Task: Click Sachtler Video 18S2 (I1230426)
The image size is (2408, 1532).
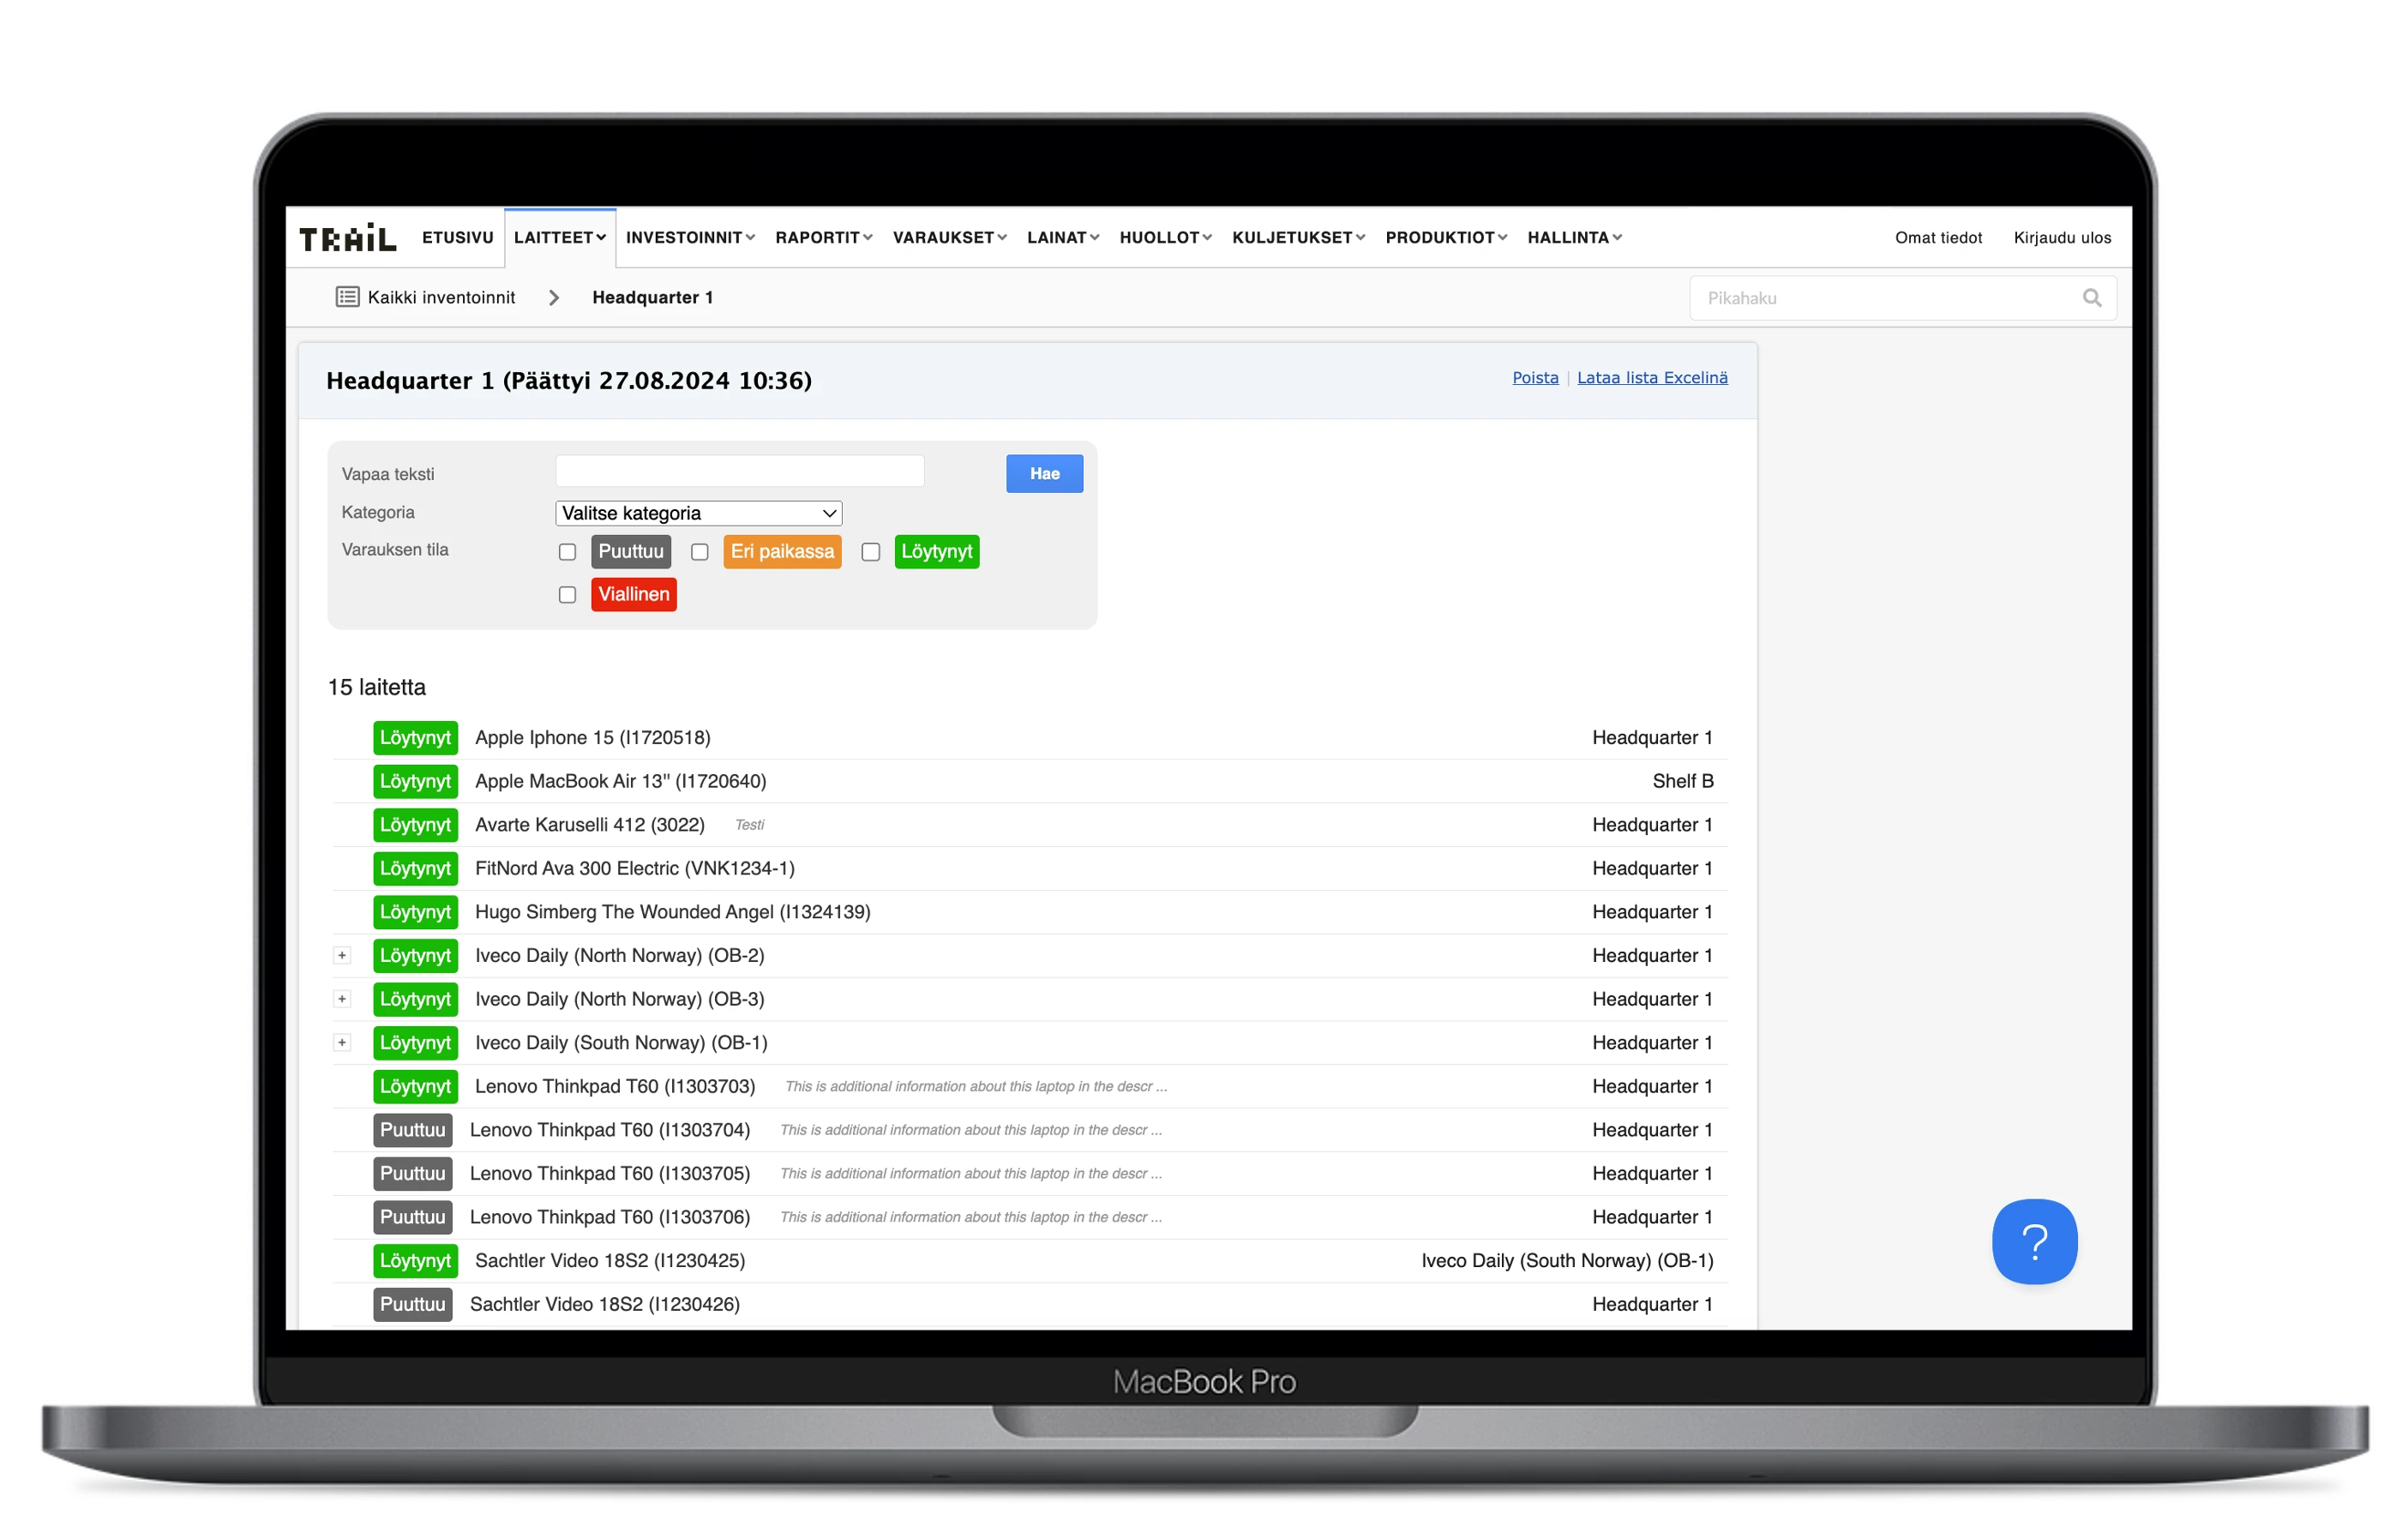Action: pyautogui.click(x=604, y=1305)
